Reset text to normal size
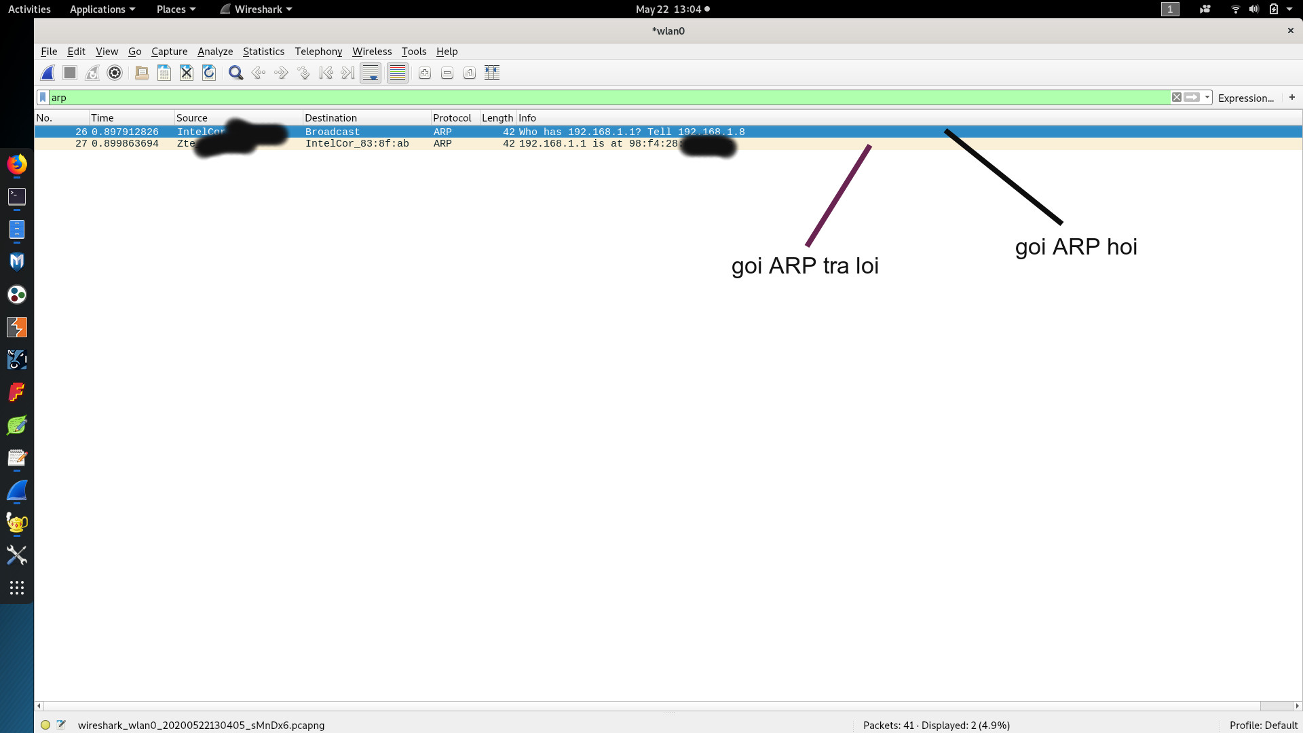The height and width of the screenshot is (733, 1303). 470,73
